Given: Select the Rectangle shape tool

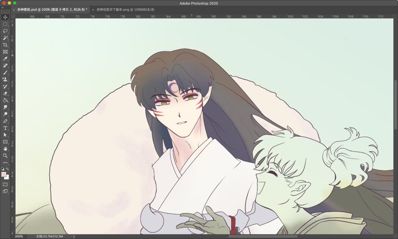Looking at the screenshot, I should pyautogui.click(x=5, y=141).
